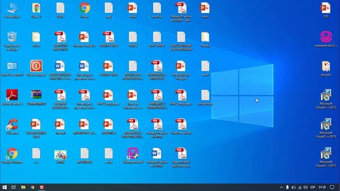Select the Trabajo folder icon
Image resolution: width=340 pixels, height=191 pixels.
(x=205, y=39)
